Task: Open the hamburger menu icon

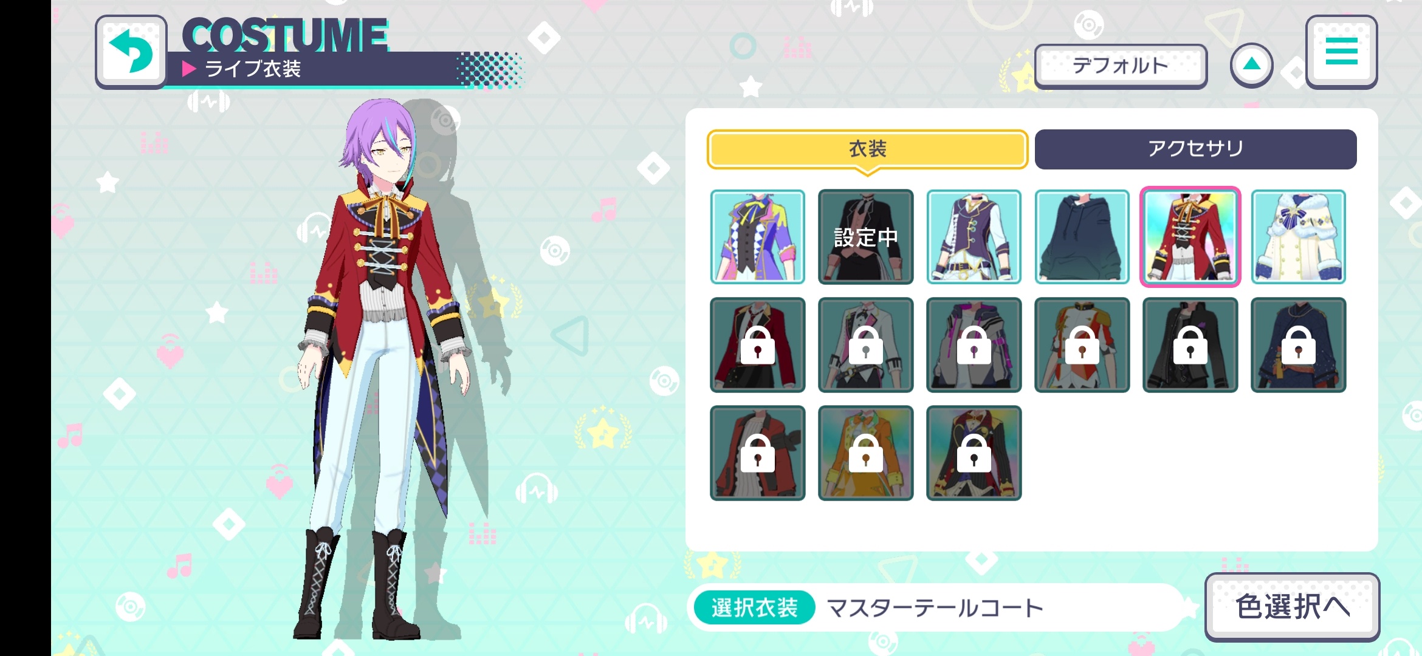Action: coord(1341,52)
